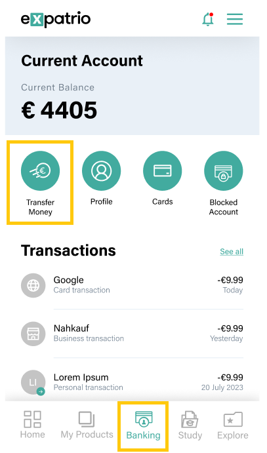Tap the Current Balance € 4405 card
Screen dimensions: 267x453
[x=132, y=86]
